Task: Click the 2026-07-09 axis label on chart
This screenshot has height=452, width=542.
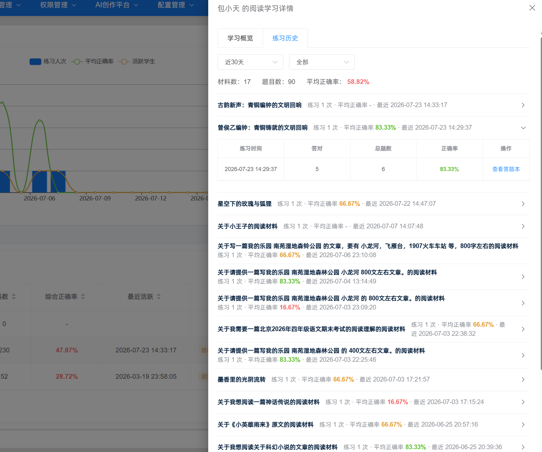Action: pyautogui.click(x=95, y=199)
